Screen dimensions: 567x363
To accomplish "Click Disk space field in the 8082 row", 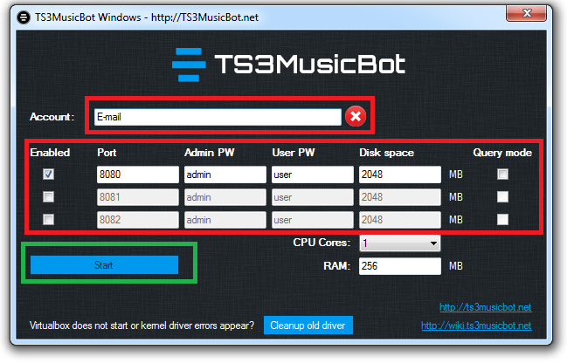I will tap(400, 220).
